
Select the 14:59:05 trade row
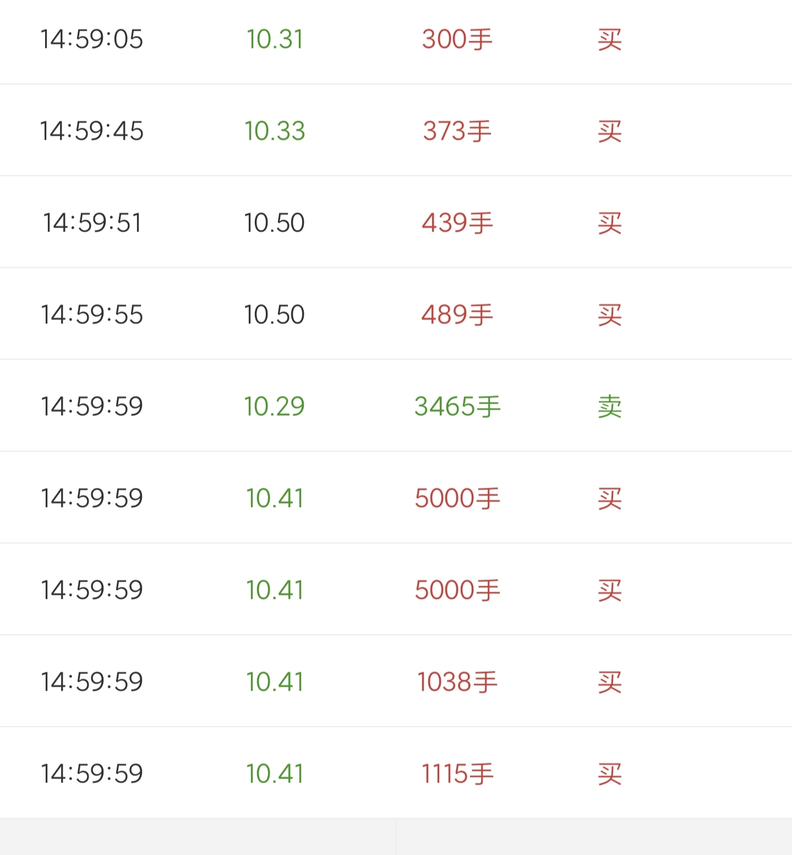(x=396, y=40)
